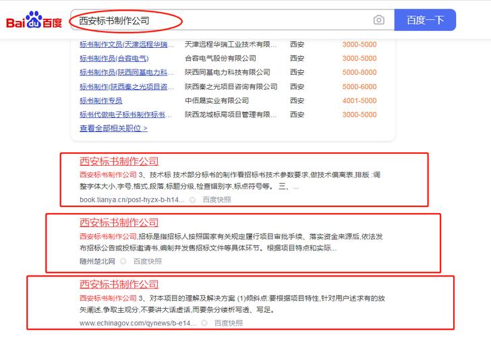Open result title above 随州楚北网 source

119,222
